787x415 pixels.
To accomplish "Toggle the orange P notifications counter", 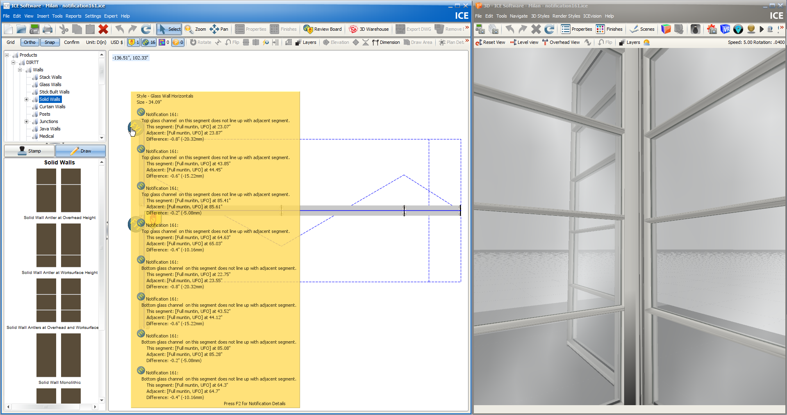I will [x=177, y=42].
